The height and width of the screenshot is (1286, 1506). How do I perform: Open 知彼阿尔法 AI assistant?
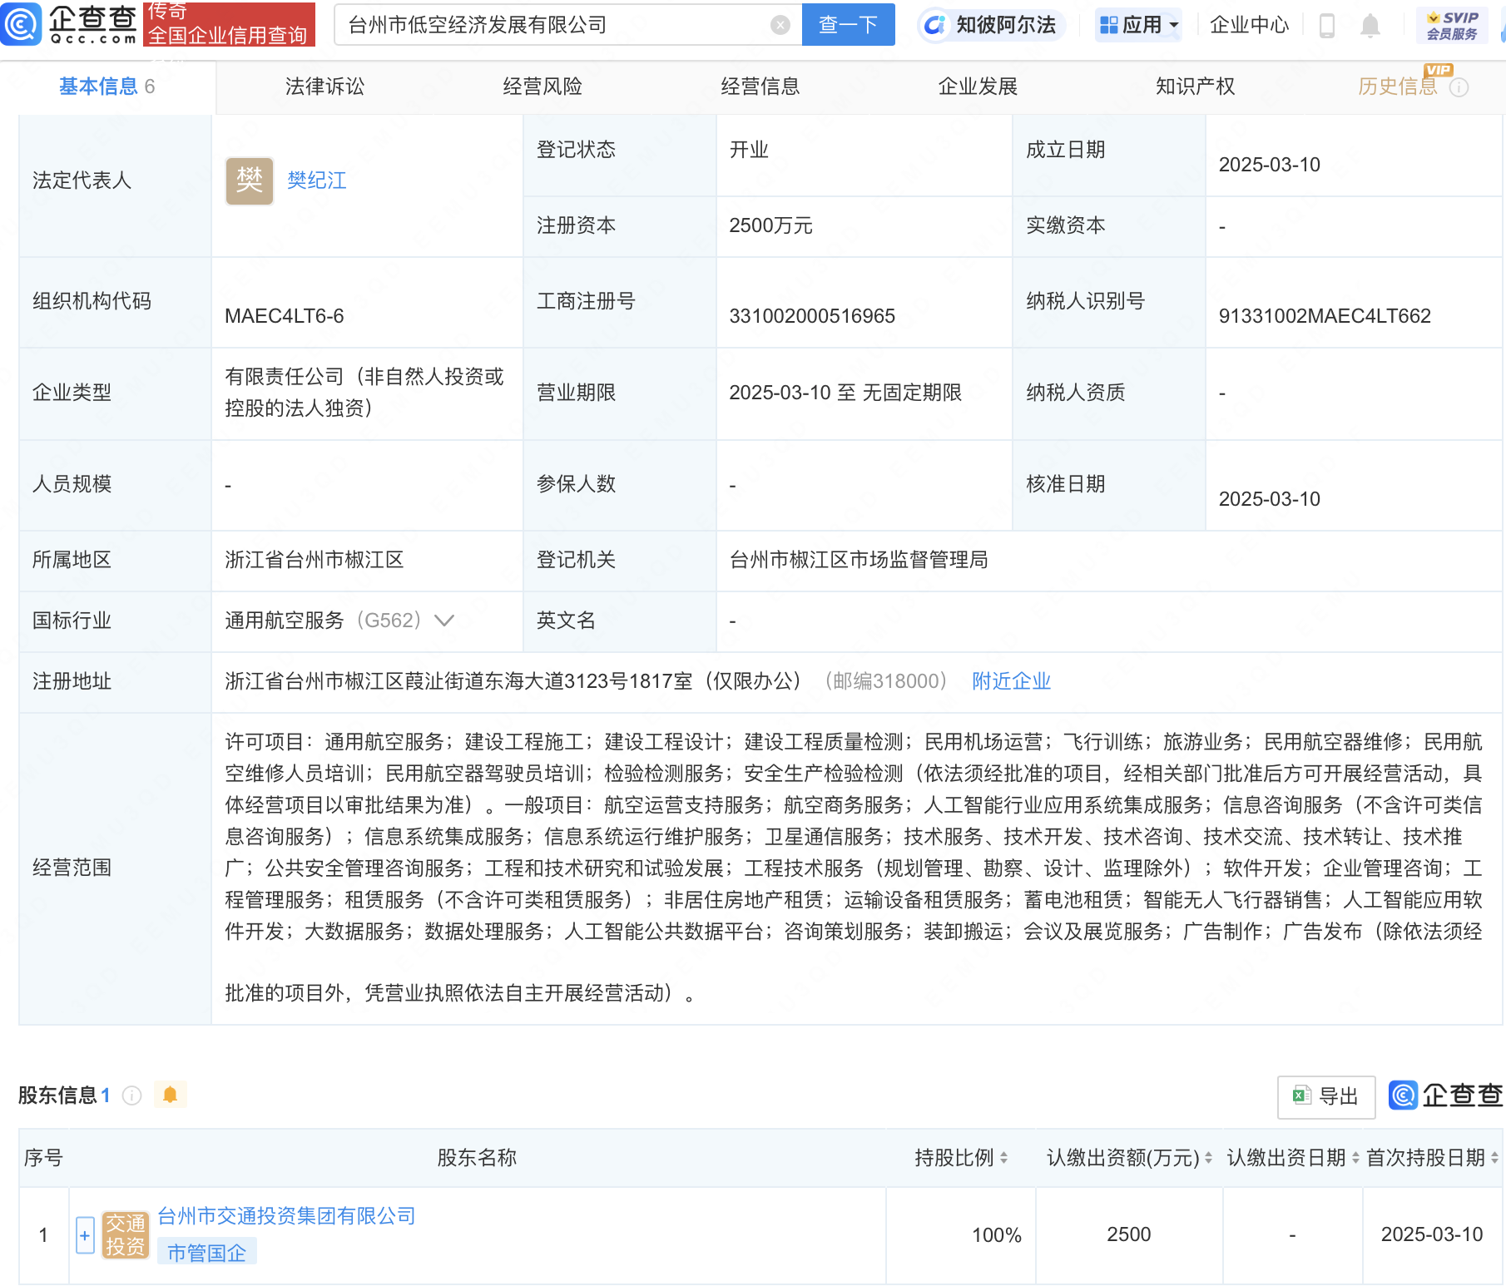coord(991,25)
